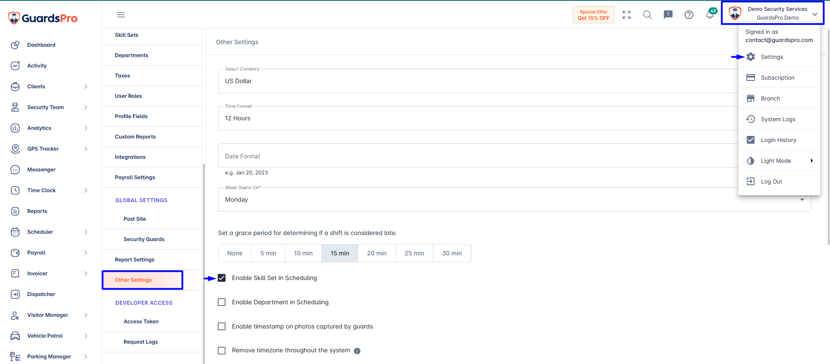Open System Logs from the account menu
The height and width of the screenshot is (364, 830).
point(779,119)
